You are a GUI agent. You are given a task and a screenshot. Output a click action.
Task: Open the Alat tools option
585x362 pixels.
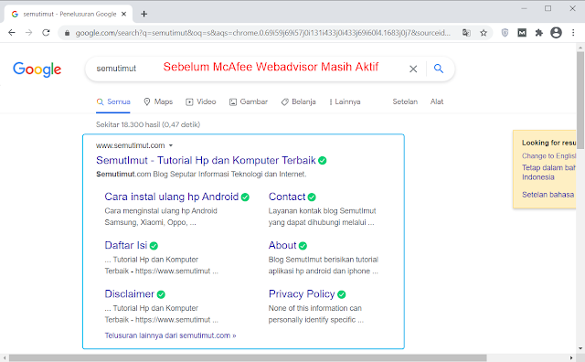click(x=437, y=101)
